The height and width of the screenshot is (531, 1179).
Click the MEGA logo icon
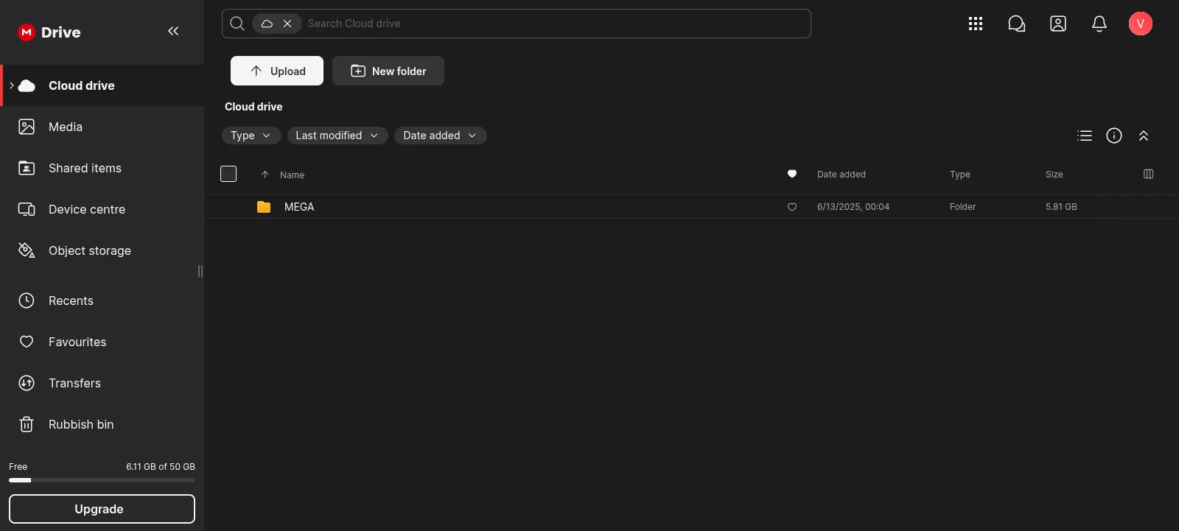pos(27,32)
